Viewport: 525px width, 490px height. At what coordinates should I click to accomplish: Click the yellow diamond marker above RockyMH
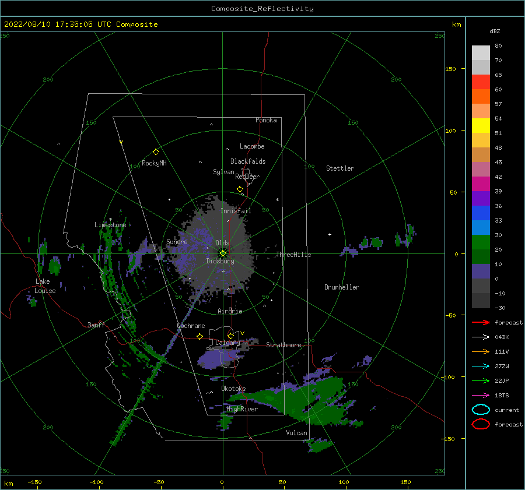(156, 152)
